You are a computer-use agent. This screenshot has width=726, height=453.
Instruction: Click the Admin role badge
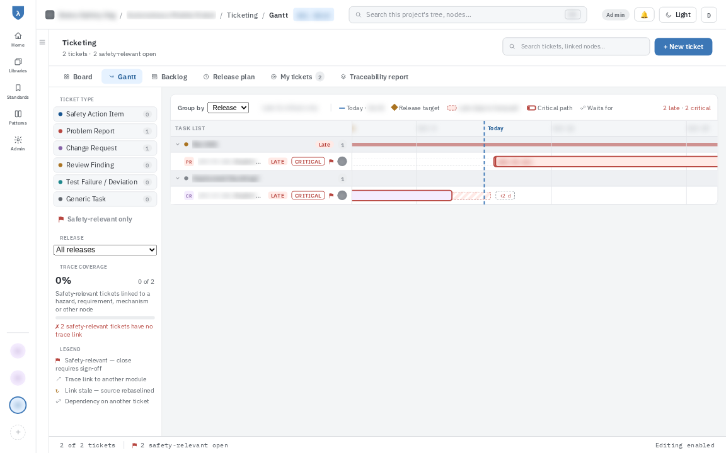coord(615,15)
